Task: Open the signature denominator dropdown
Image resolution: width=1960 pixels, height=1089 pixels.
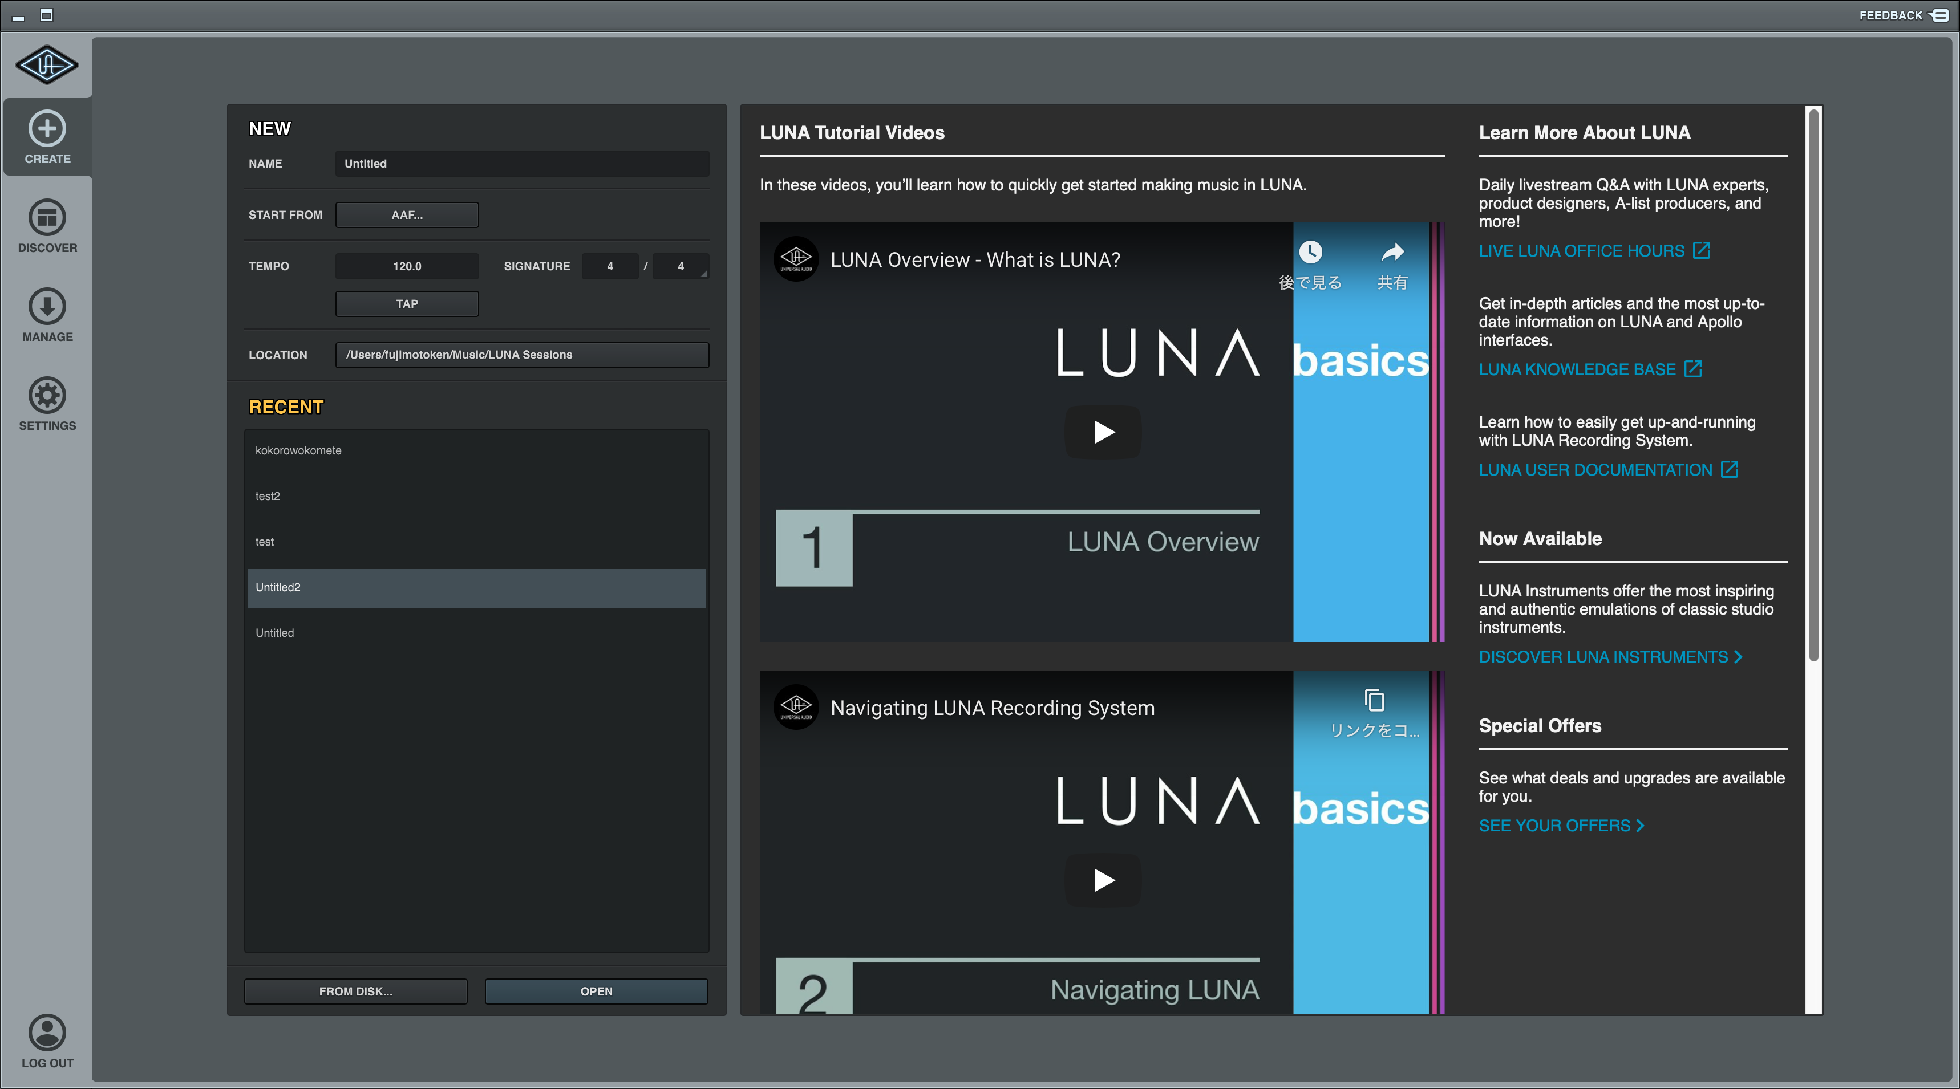Action: tap(681, 266)
